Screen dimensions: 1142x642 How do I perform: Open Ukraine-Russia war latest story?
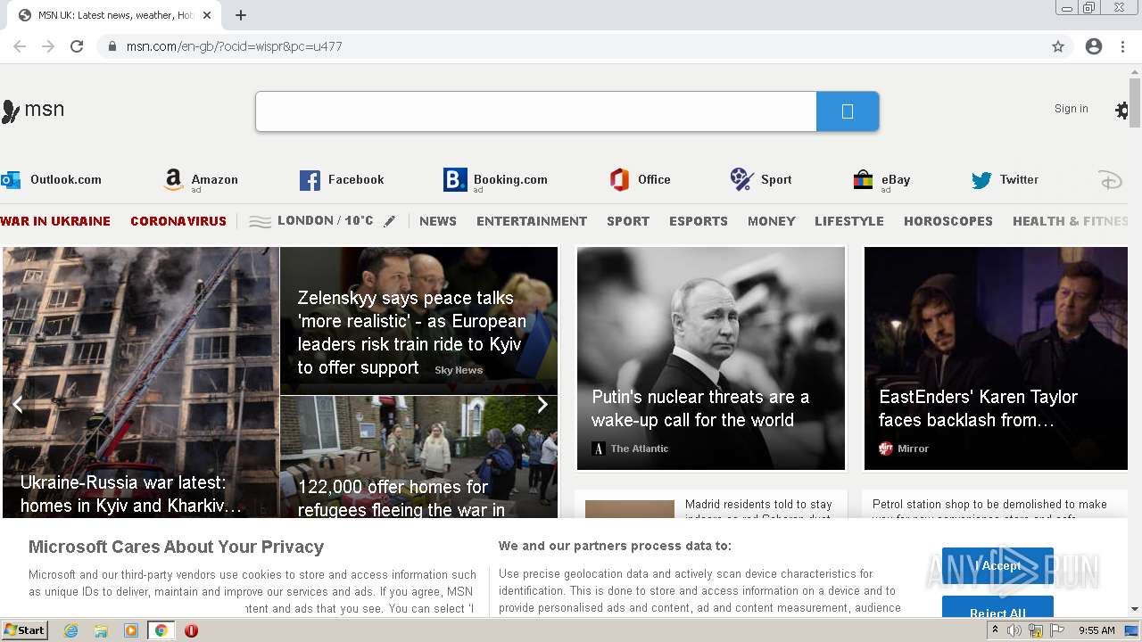point(141,382)
